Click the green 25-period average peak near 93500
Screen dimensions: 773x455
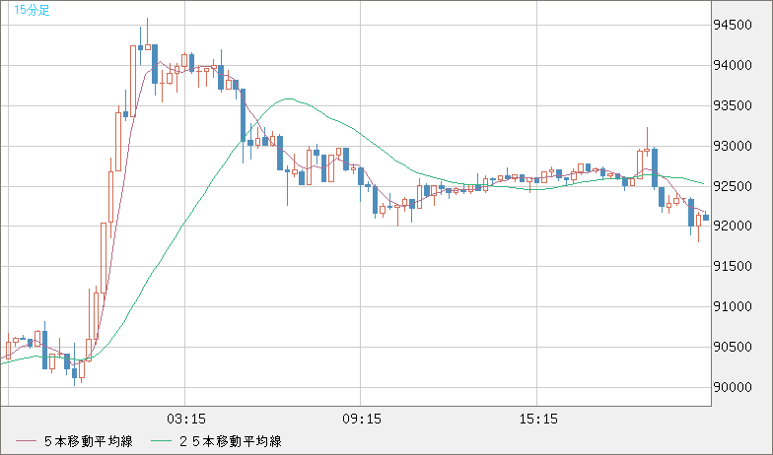click(x=289, y=98)
